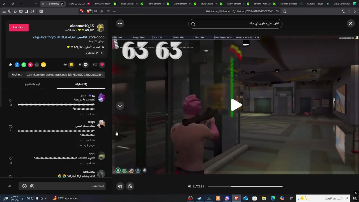This screenshot has height=202, width=359.
Task: Like the first comment by SA
Action: coord(11,100)
